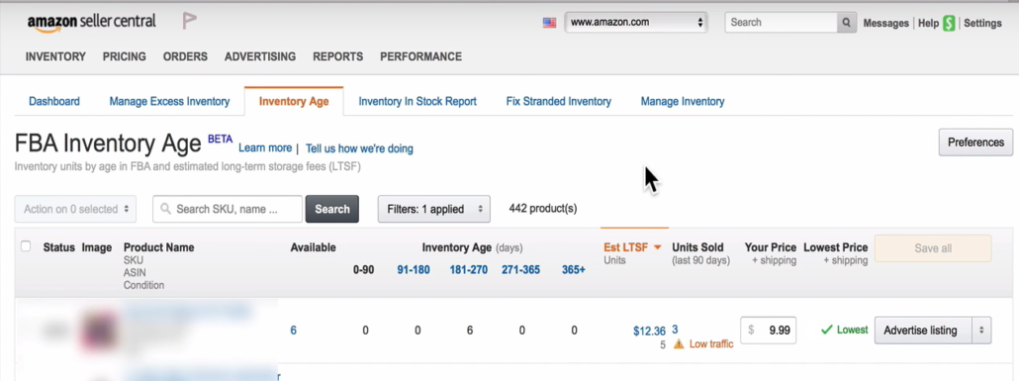
Task: Click the green dollar Help icon
Action: click(949, 24)
